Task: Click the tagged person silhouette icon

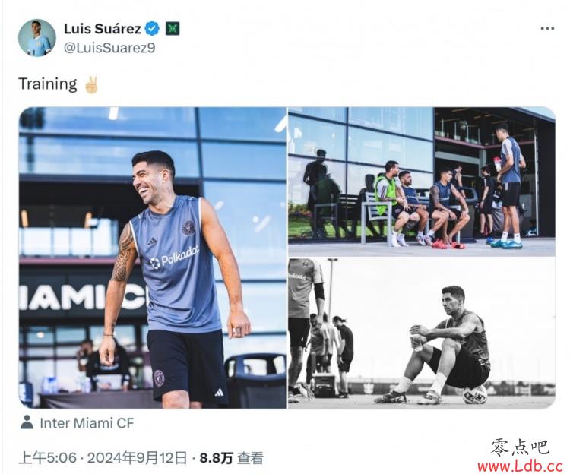Action: pyautogui.click(x=27, y=423)
